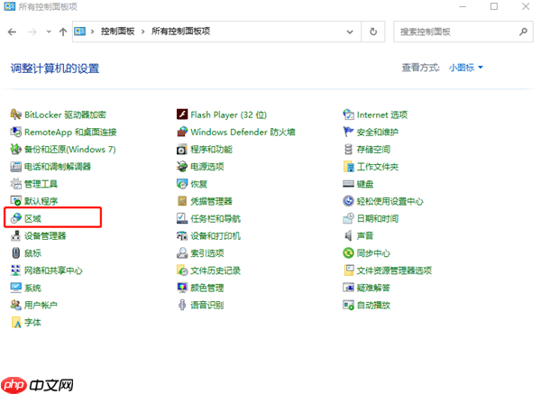Viewport: 541px width, 394px height.
Task: Open the 疑难解答 icon
Action: (x=348, y=288)
